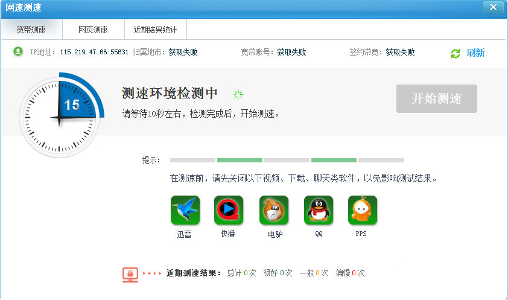Click the 请等待10秒左右 message text
The width and height of the screenshot is (508, 300).
click(x=200, y=113)
